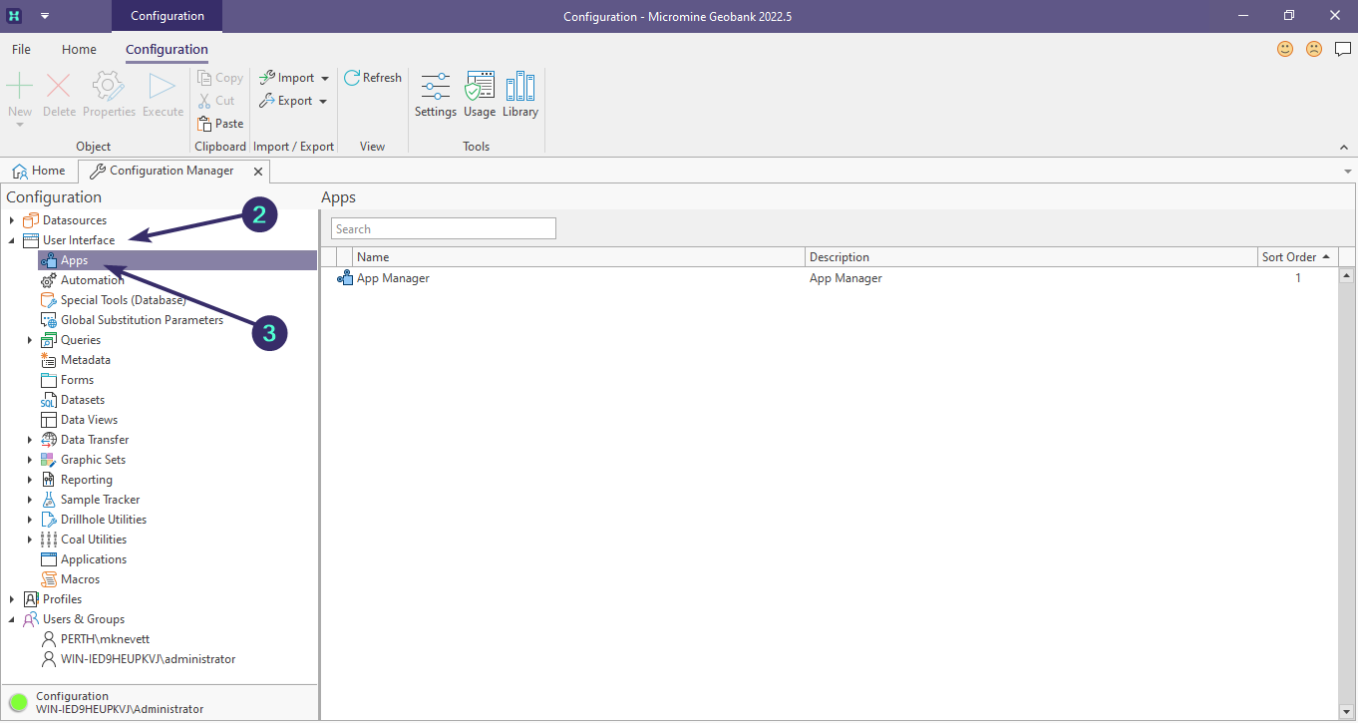
Task: Click the Paste clipboard button
Action: 220,124
